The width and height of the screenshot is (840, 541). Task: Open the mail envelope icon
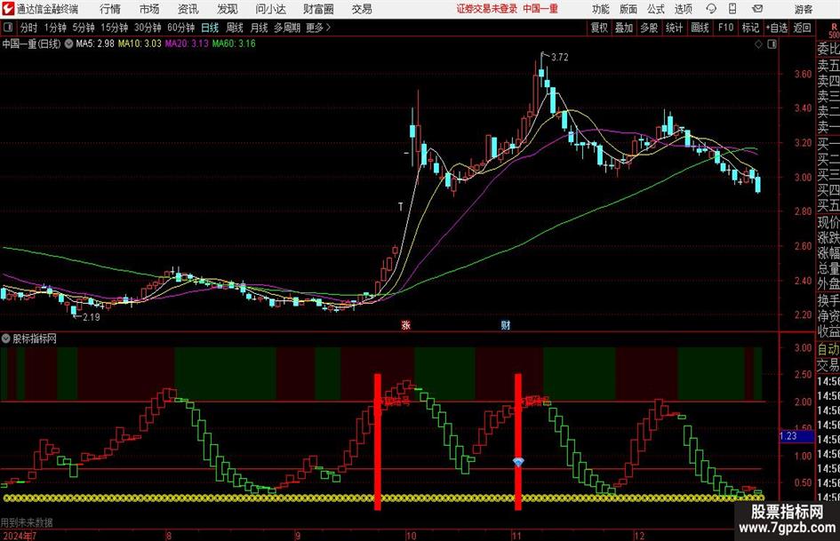tap(757, 9)
